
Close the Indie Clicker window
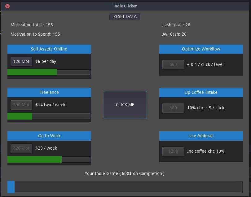7,6
